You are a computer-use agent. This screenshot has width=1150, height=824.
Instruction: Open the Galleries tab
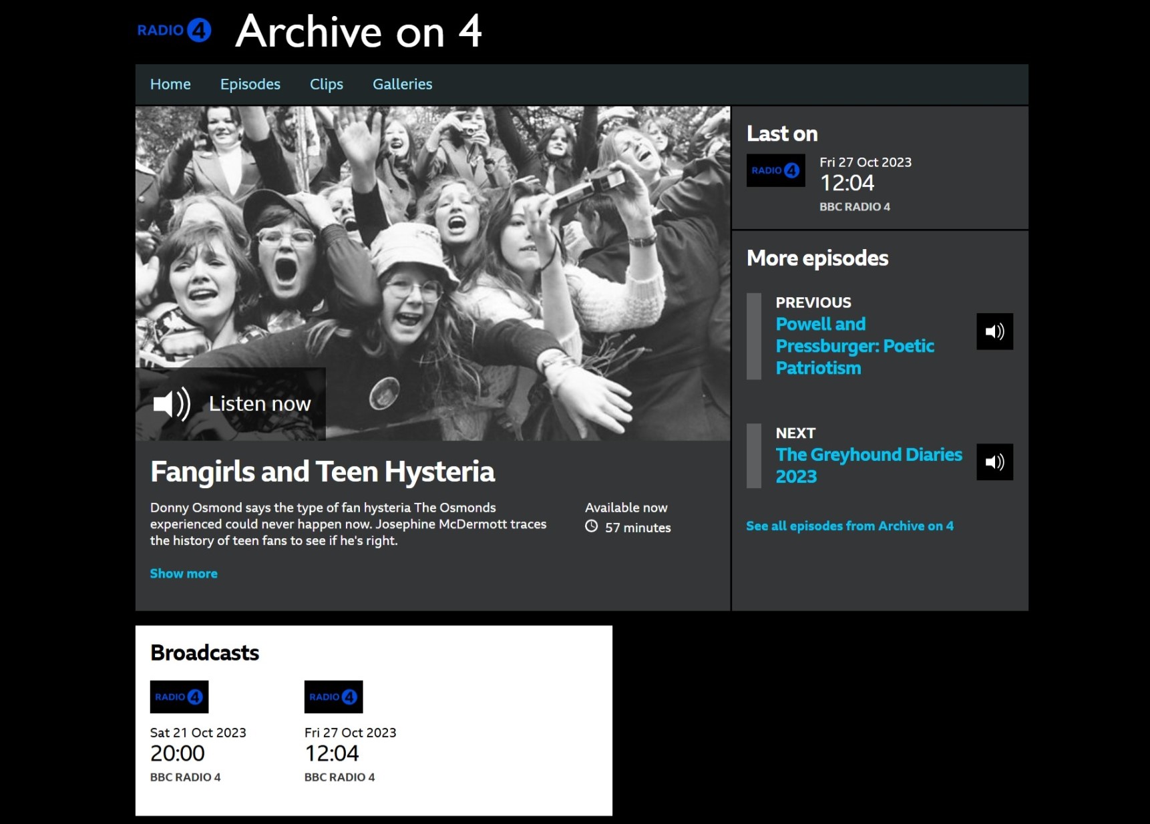(402, 85)
